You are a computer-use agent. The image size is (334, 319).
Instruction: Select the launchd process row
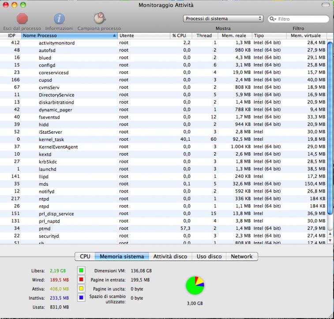pyautogui.click(x=163, y=169)
